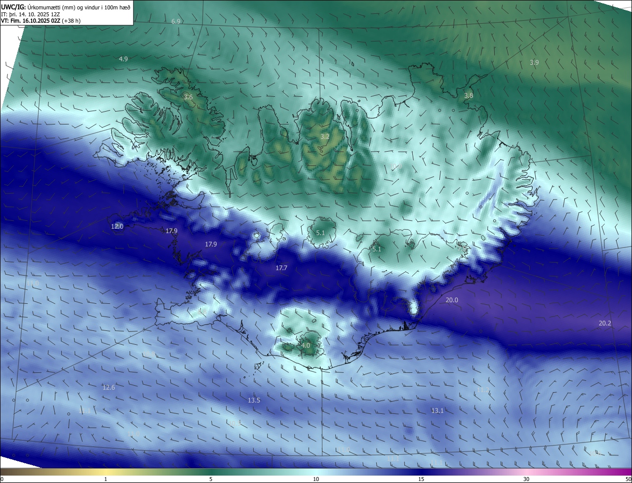Click the title 'Úrkomumætti (mm) og vindur i 100m hæð'
This screenshot has height=483, width=632.
79,7
